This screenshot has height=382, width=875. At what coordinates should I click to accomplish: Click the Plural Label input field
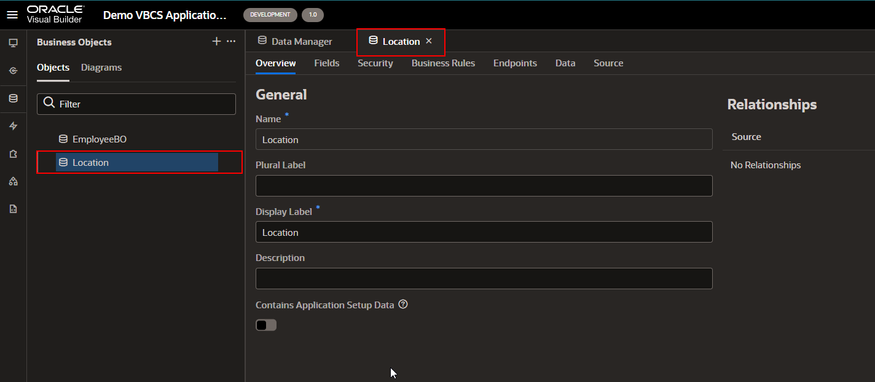[484, 185]
